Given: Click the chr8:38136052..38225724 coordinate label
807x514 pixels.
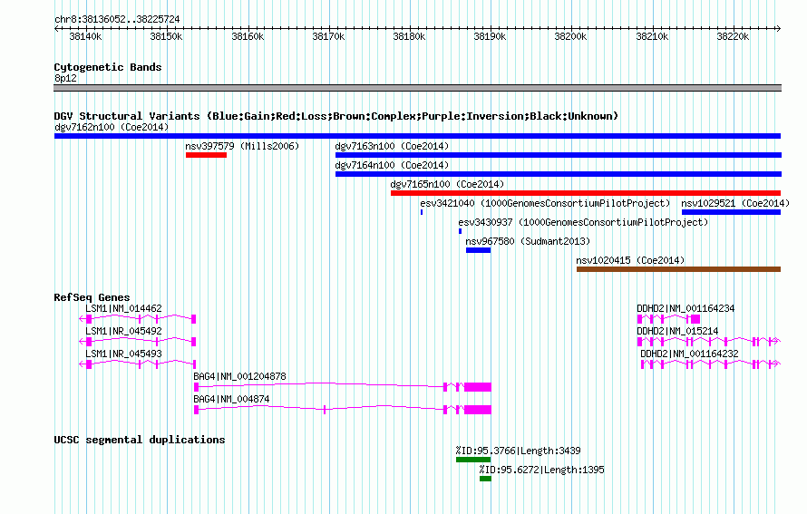Looking at the screenshot, I should (117, 19).
